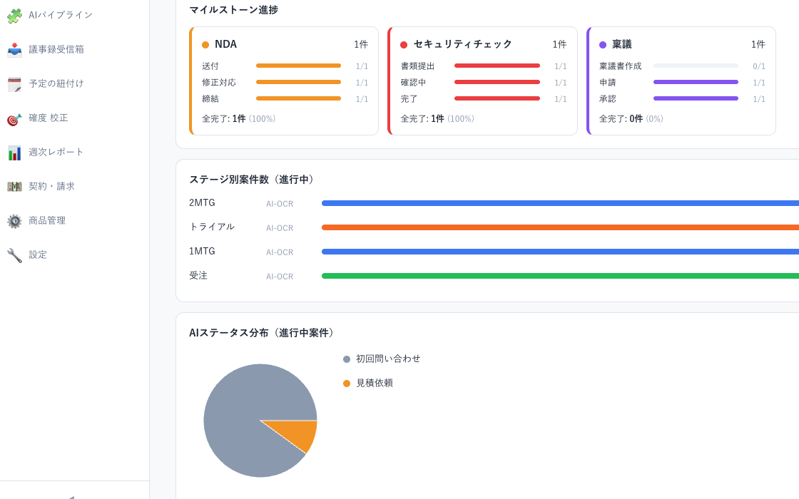
Task: Open AIパイプライン via its puzzle icon
Action: pyautogui.click(x=14, y=16)
